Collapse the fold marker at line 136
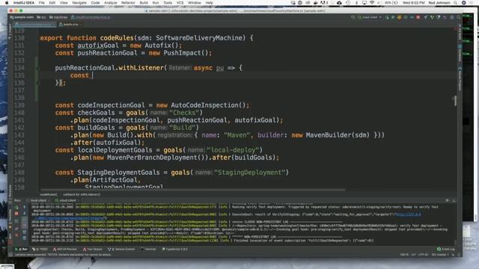 37,83
